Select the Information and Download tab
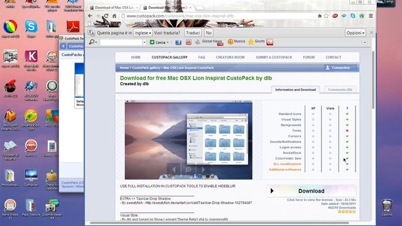The image size is (402, 226). pos(295,90)
